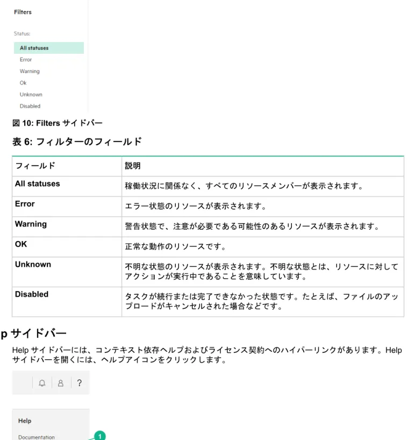Select the 'OK' field table cell
Screen dimensions: 408x440
[67, 247]
